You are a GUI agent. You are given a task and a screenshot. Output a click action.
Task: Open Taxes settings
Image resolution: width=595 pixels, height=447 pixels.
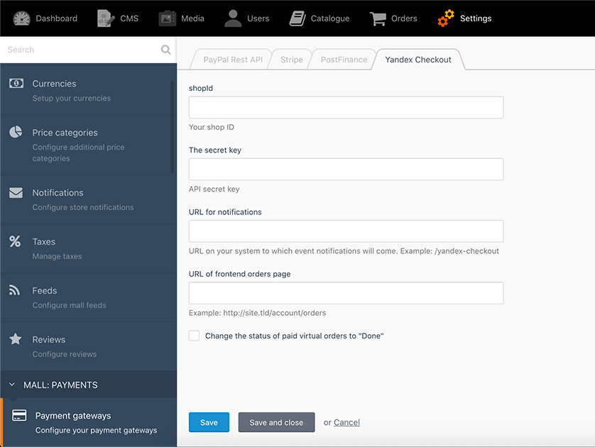pyautogui.click(x=89, y=248)
